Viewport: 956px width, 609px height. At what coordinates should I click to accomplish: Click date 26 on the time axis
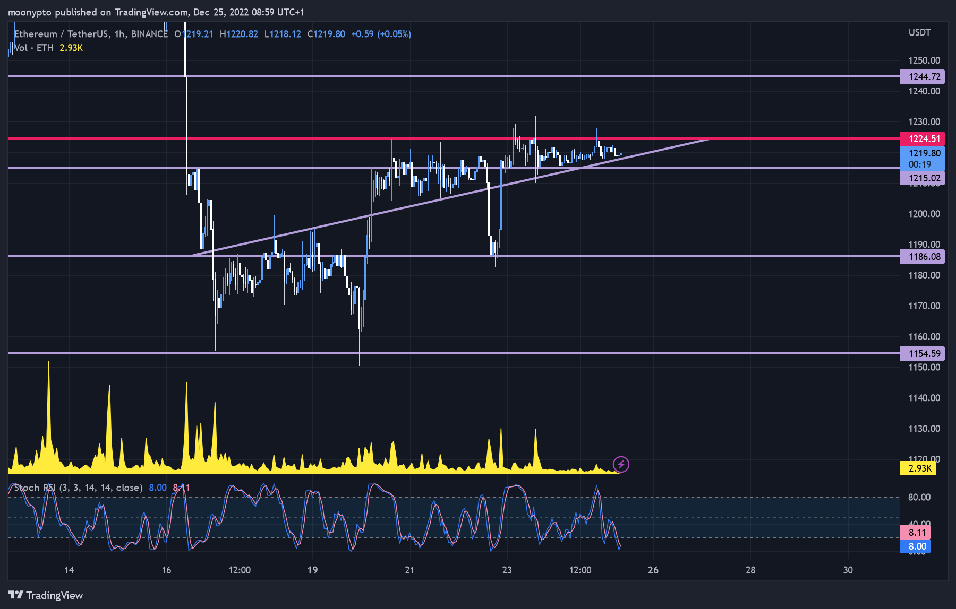pyautogui.click(x=653, y=570)
